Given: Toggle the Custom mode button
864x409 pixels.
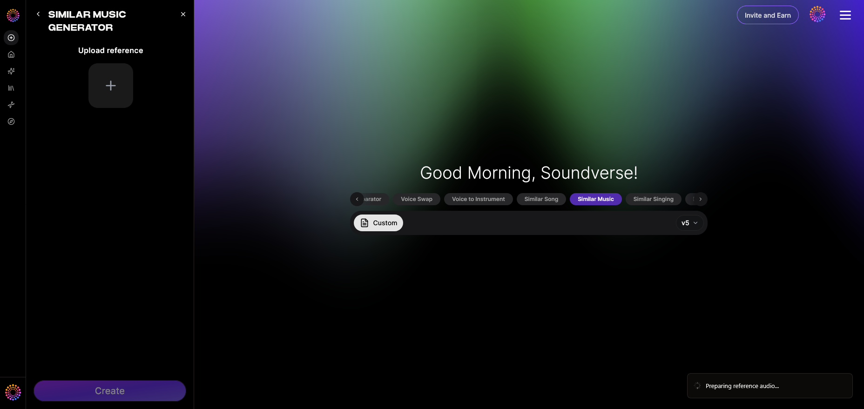Looking at the screenshot, I should [378, 223].
